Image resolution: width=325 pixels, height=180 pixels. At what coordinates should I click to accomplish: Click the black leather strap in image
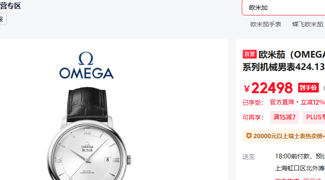tap(87, 105)
